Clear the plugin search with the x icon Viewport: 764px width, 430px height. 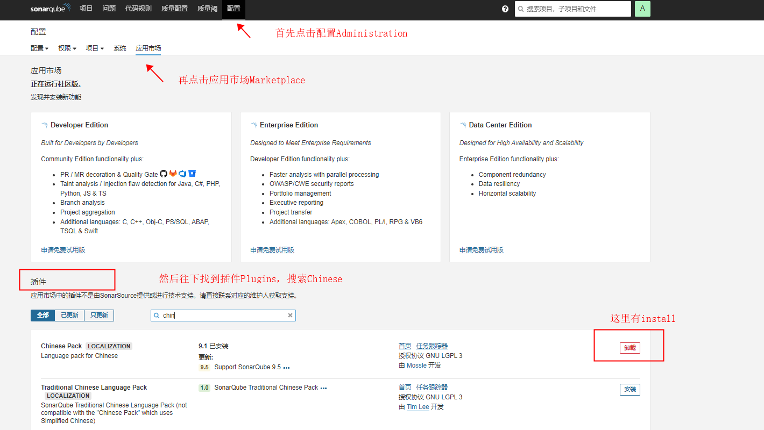tap(290, 316)
